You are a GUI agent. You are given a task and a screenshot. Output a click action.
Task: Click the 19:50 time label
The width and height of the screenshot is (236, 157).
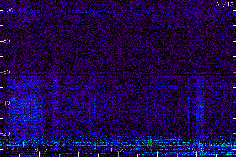[197, 150]
